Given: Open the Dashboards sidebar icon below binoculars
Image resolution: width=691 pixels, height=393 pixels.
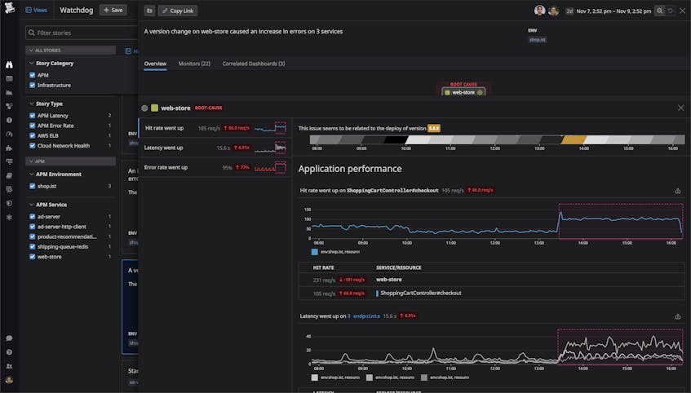Looking at the screenshot, I should (9, 79).
